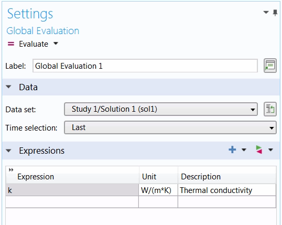Open the Settings panel menu arrow

(x=266, y=12)
